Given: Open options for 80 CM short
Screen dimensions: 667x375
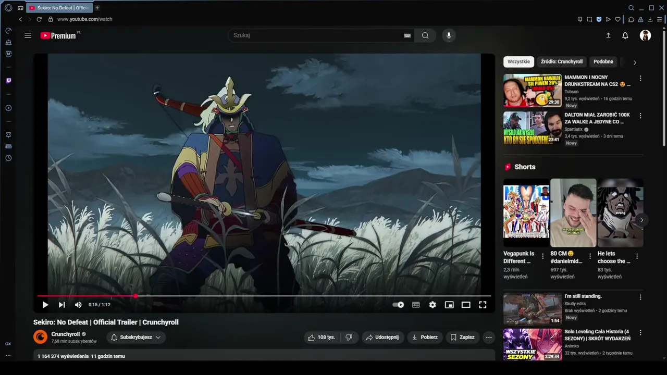Looking at the screenshot, I should click(x=590, y=256).
